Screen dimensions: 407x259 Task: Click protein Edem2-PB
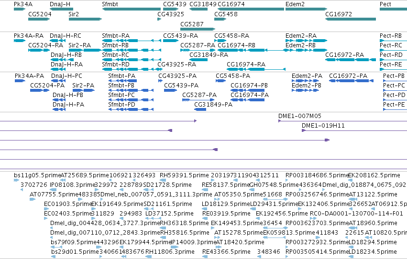(x=305, y=90)
